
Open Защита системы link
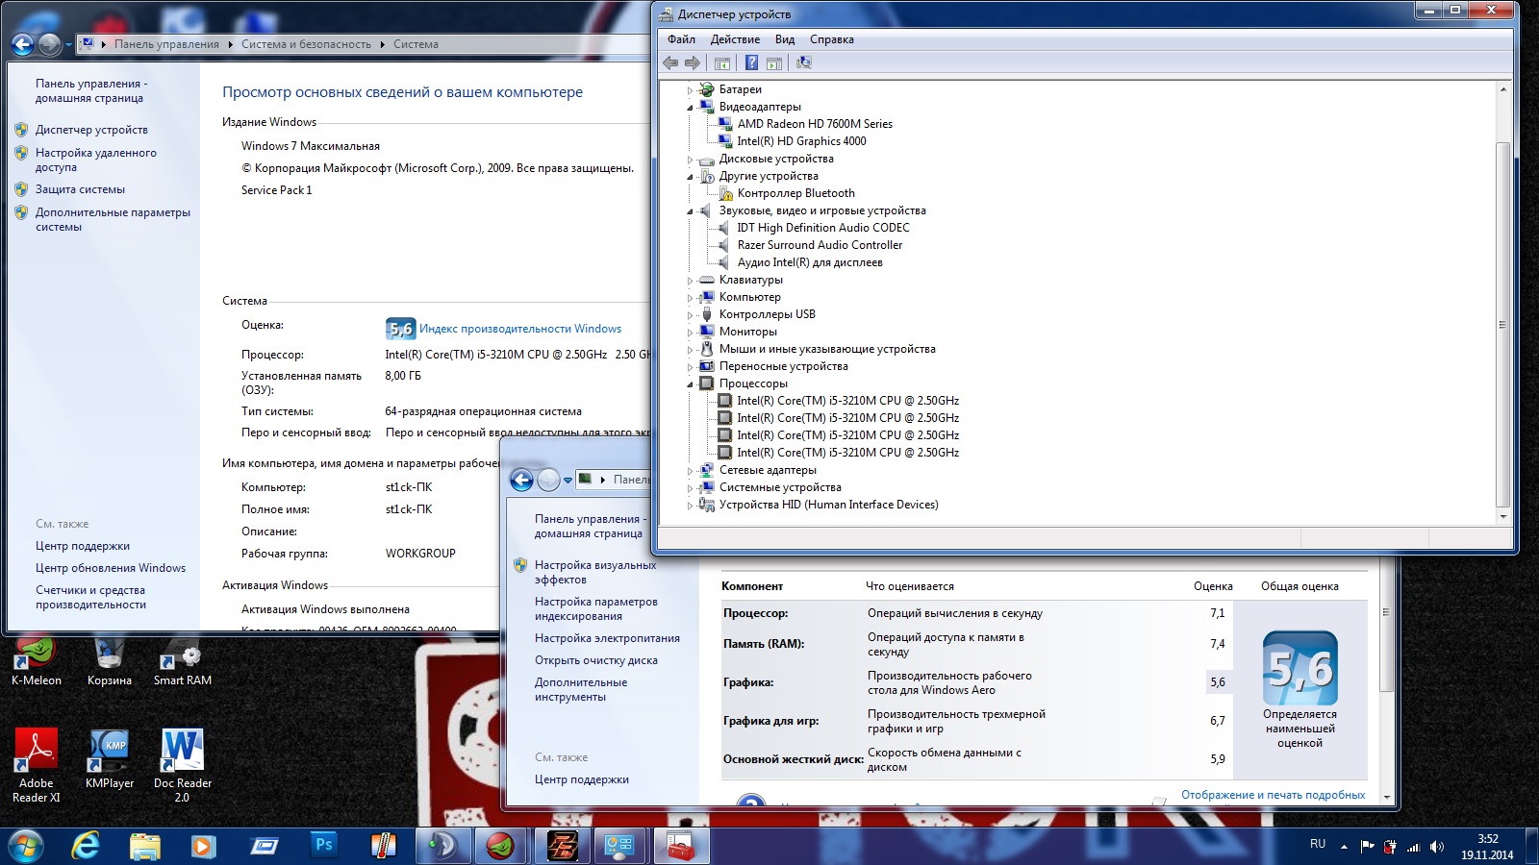80,189
